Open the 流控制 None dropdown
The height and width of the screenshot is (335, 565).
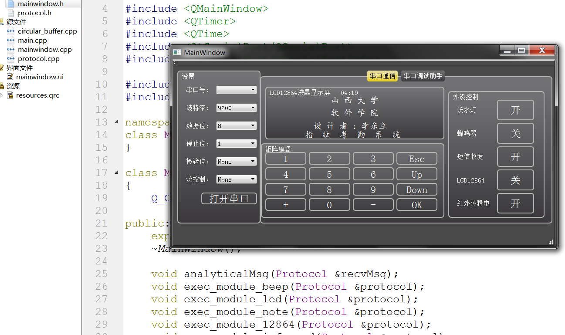point(237,179)
